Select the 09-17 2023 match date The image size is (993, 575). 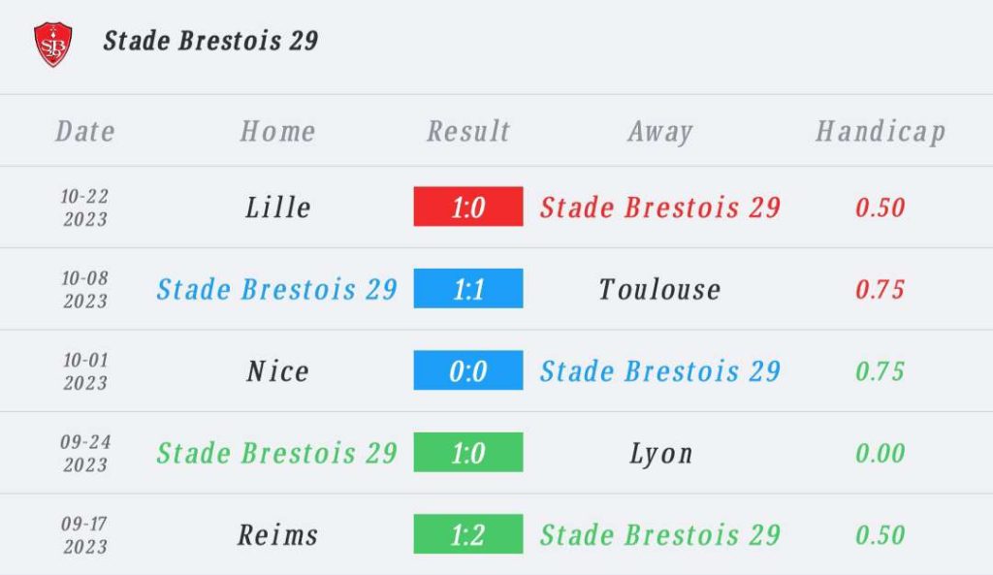click(x=85, y=535)
